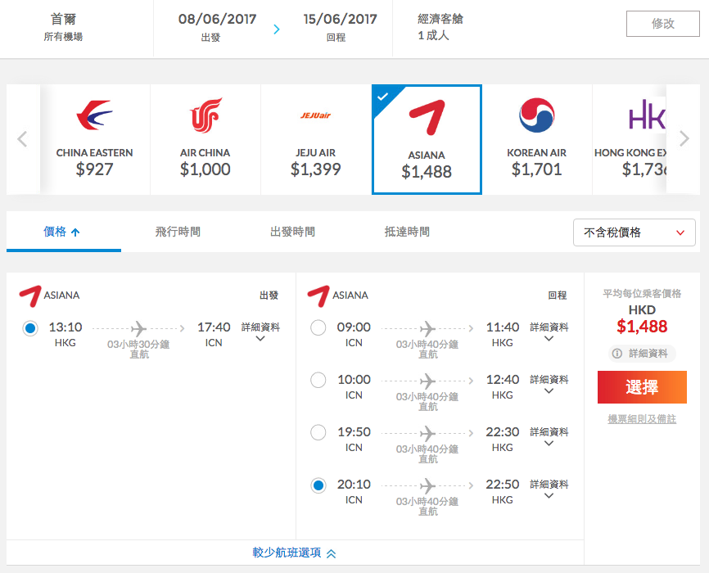Click the return date 15/06/2017

340,20
